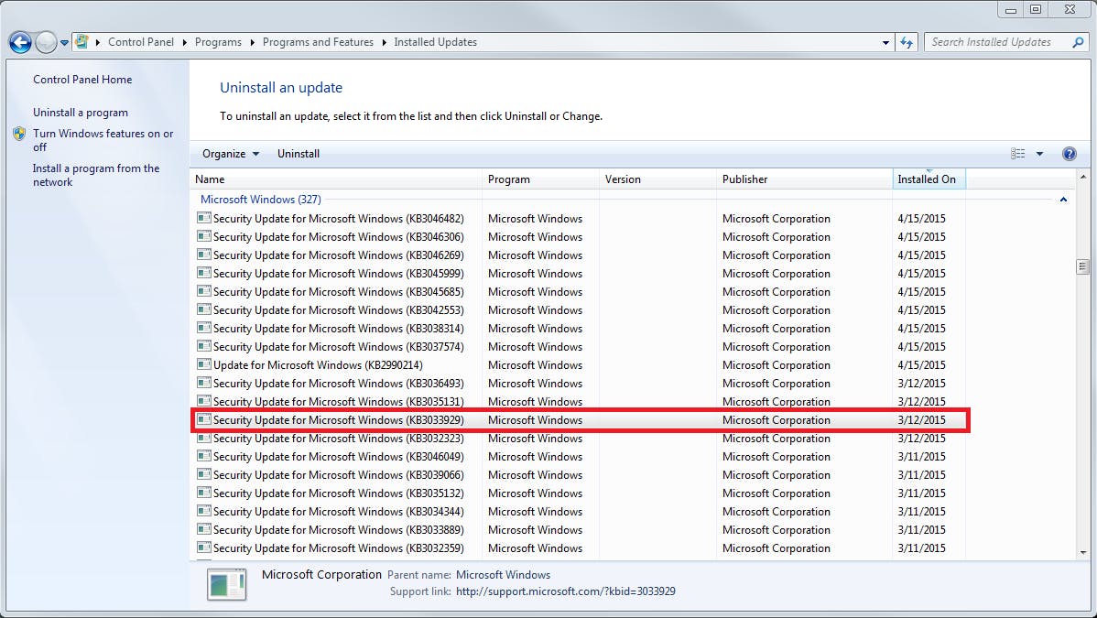
Task: Select Security Update KB3033929 row
Action: tap(580, 420)
